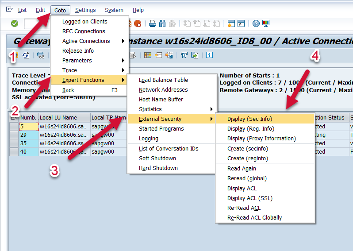Click the green Enter checkmark icon
Screen dimensions: 353x251
click(15, 23)
